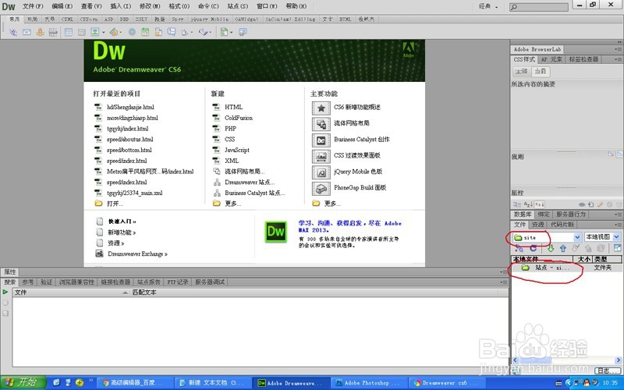
Task: Click the green find-all play button
Action: [5, 292]
